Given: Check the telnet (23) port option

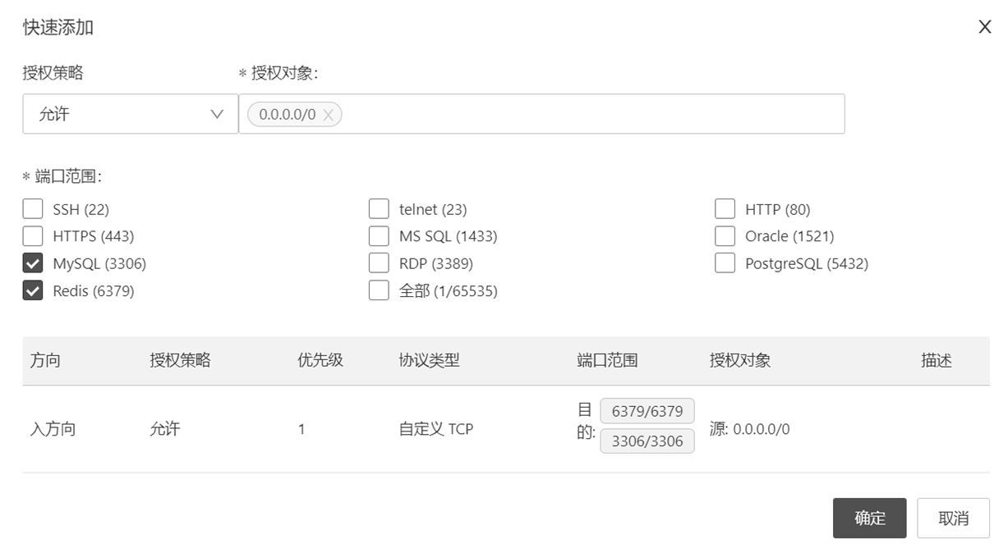Looking at the screenshot, I should click(379, 209).
